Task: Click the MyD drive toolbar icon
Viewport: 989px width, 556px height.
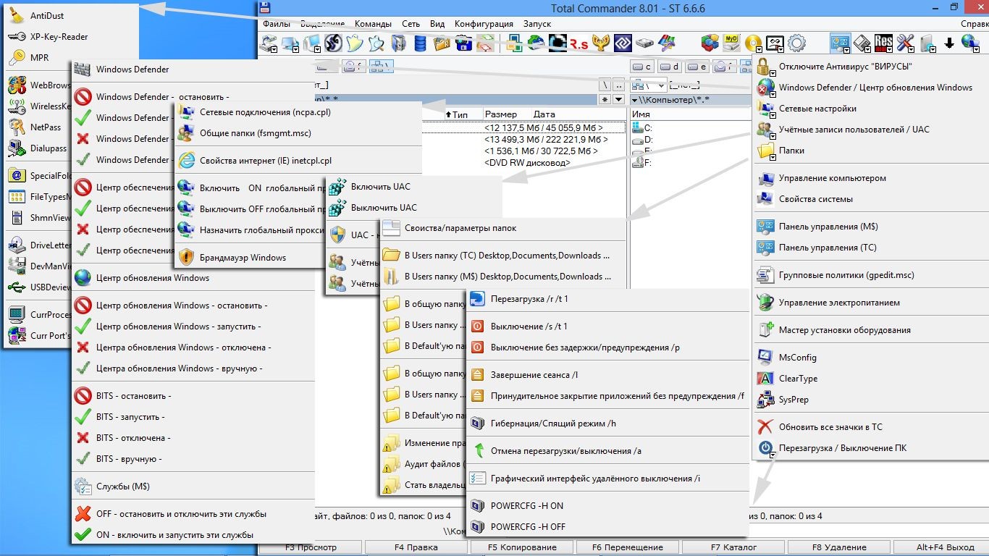Action: point(732,43)
